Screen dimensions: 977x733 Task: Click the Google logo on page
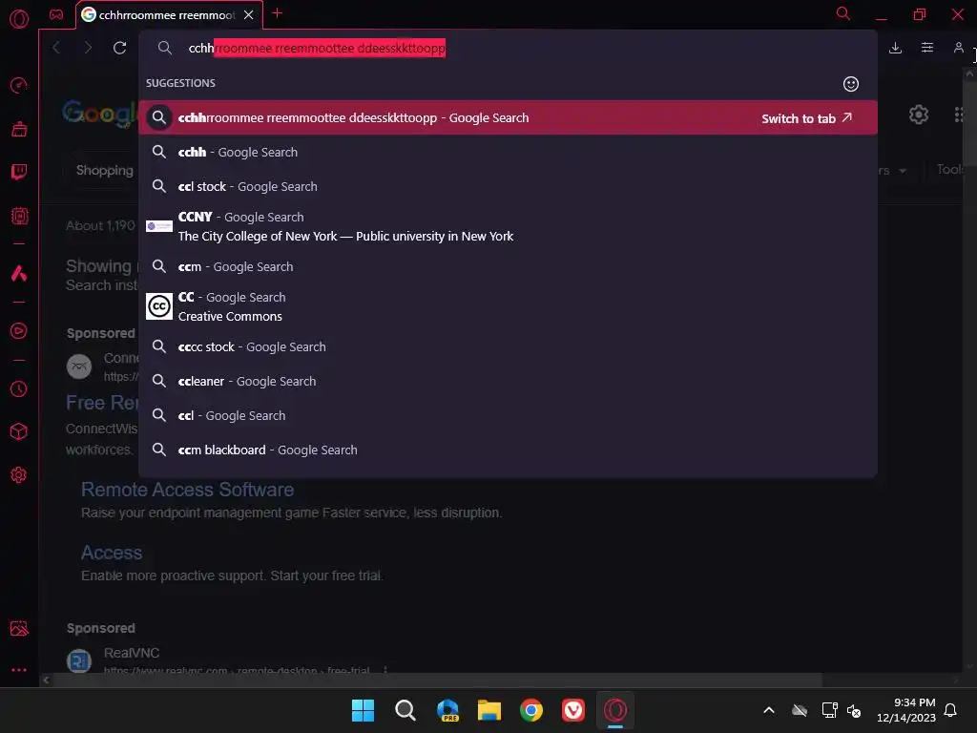tap(99, 114)
